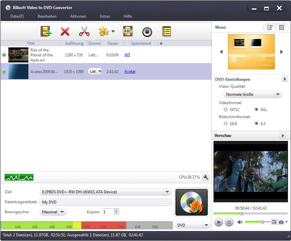Click the star column header
Viewport: 291px width, 241px height.
point(161,43)
